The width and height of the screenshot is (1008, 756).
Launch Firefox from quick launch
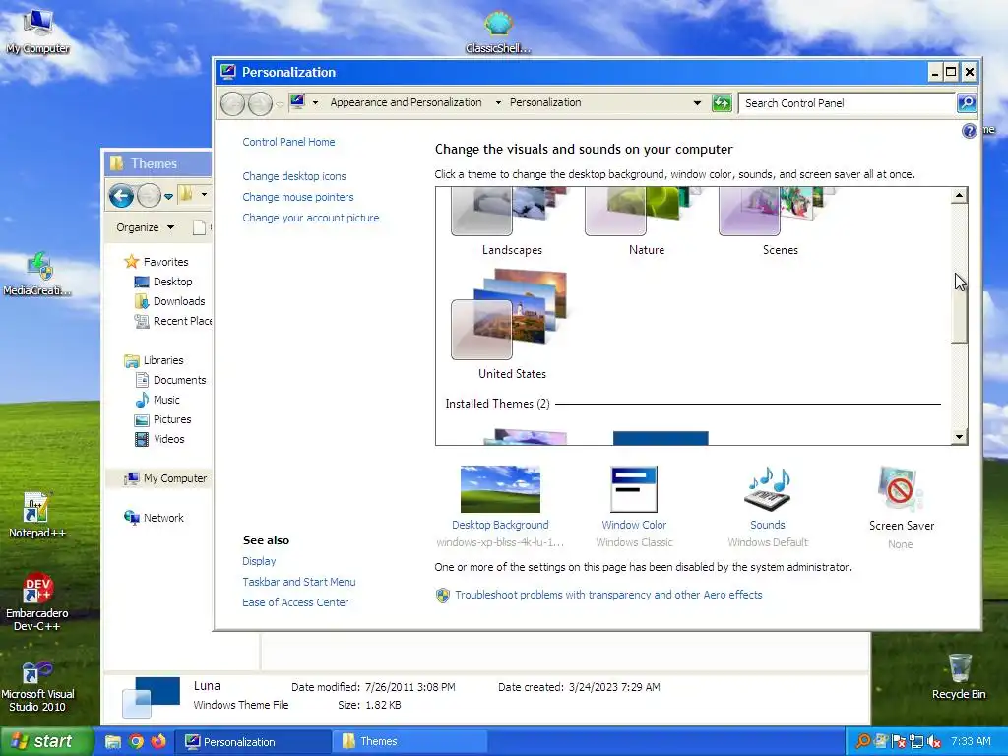pos(158,742)
